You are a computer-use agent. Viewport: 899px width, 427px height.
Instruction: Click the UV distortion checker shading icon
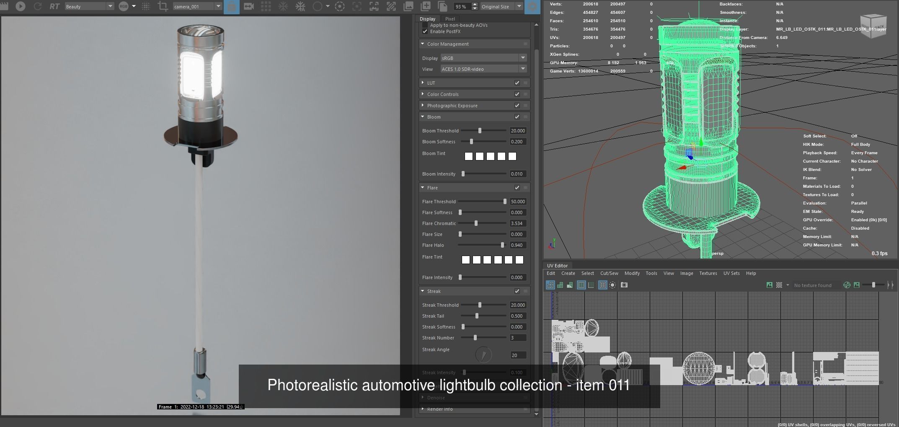pyautogui.click(x=570, y=285)
